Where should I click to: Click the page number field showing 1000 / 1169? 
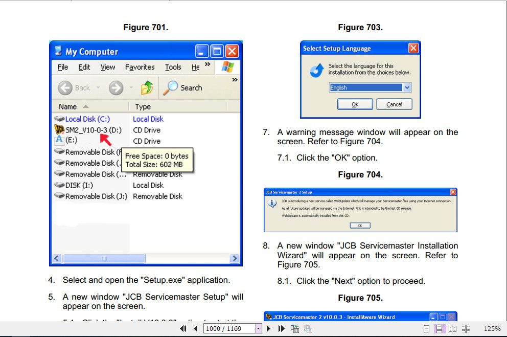[229, 329]
